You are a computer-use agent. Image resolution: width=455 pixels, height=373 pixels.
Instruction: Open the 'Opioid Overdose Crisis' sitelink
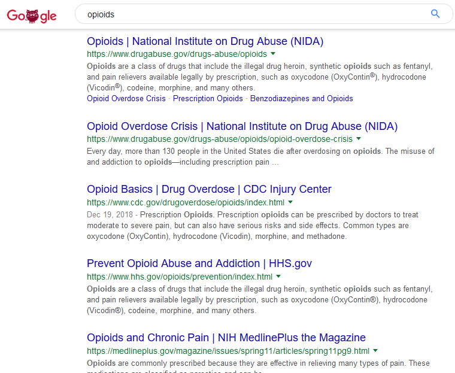[x=126, y=98]
